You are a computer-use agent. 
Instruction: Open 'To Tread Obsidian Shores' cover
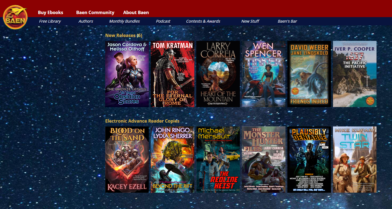127,74
